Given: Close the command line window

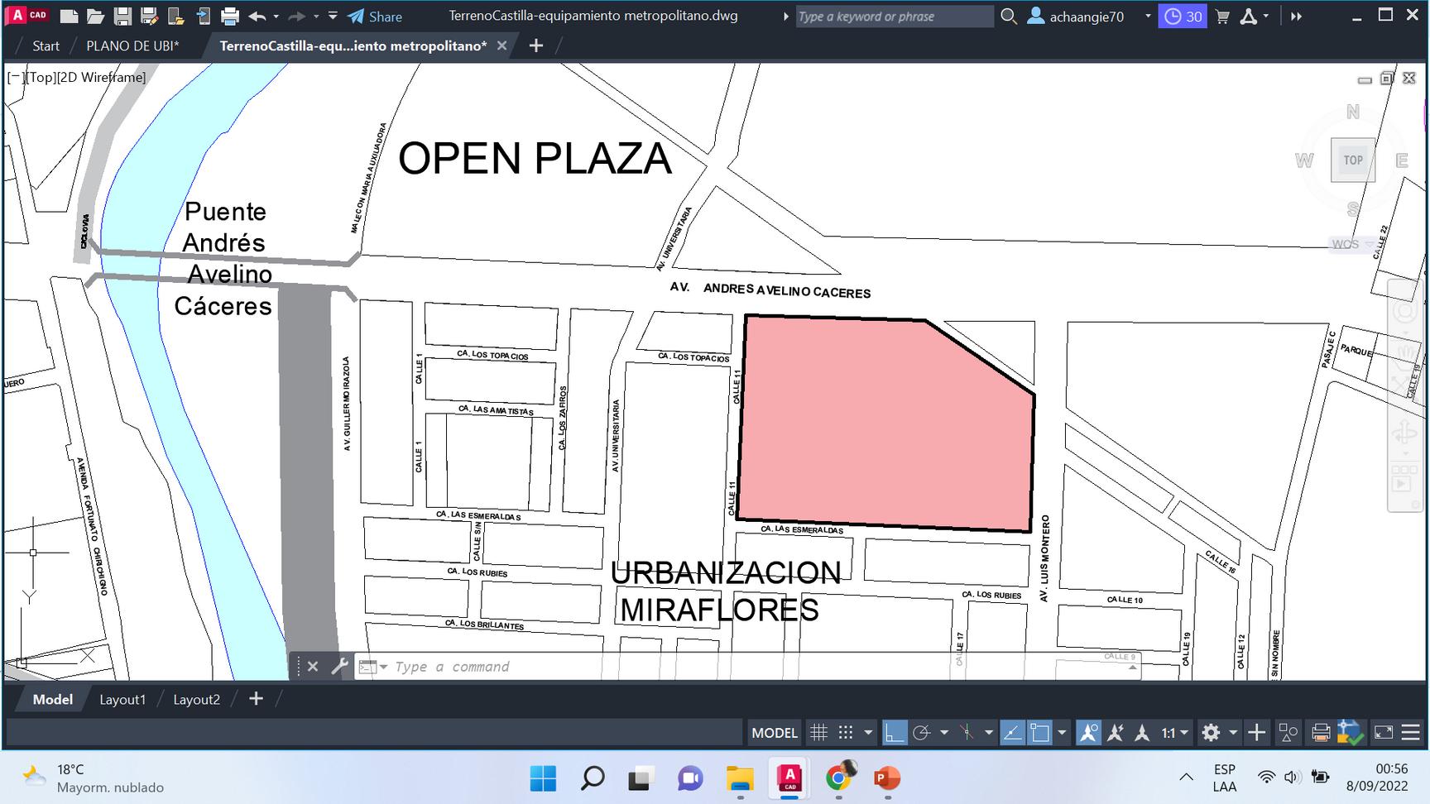Looking at the screenshot, I should [x=312, y=667].
